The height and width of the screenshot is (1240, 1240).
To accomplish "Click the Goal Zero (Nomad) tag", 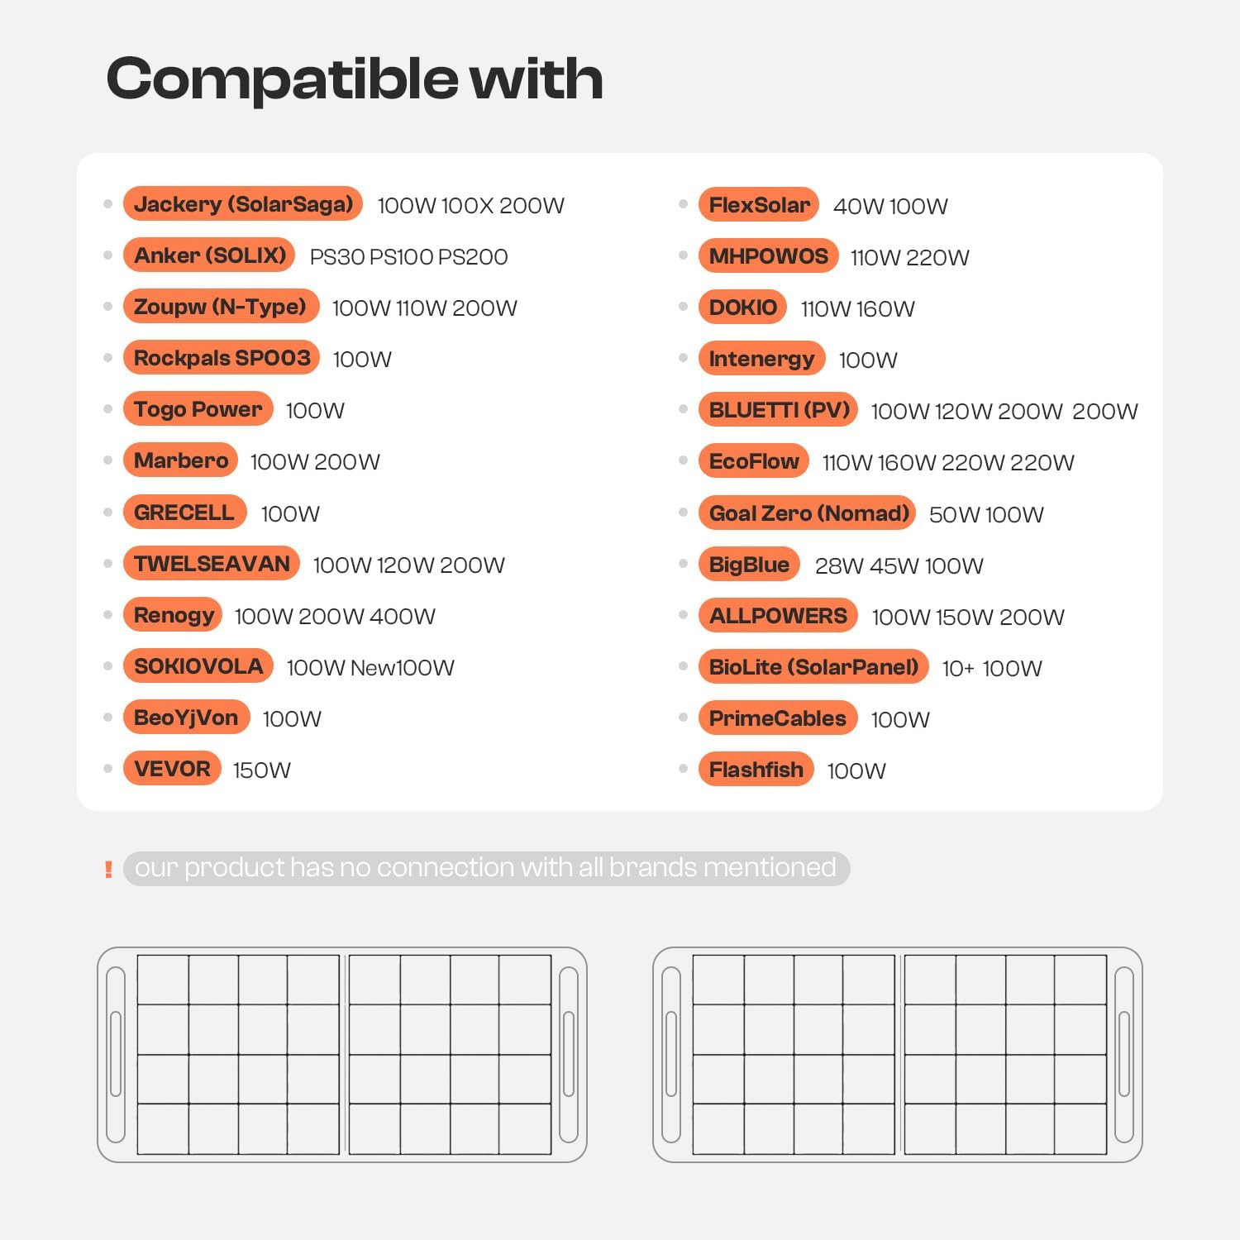I will [x=808, y=513].
